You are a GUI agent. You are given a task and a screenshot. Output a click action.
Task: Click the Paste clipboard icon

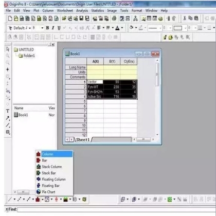pyautogui.click(x=196, y=18)
